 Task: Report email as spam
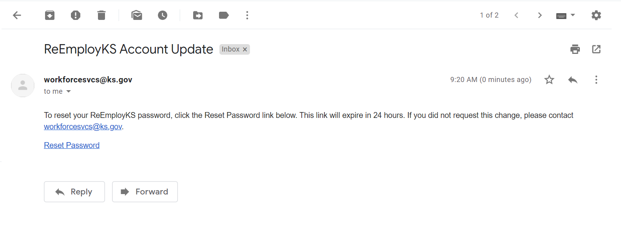(x=76, y=15)
